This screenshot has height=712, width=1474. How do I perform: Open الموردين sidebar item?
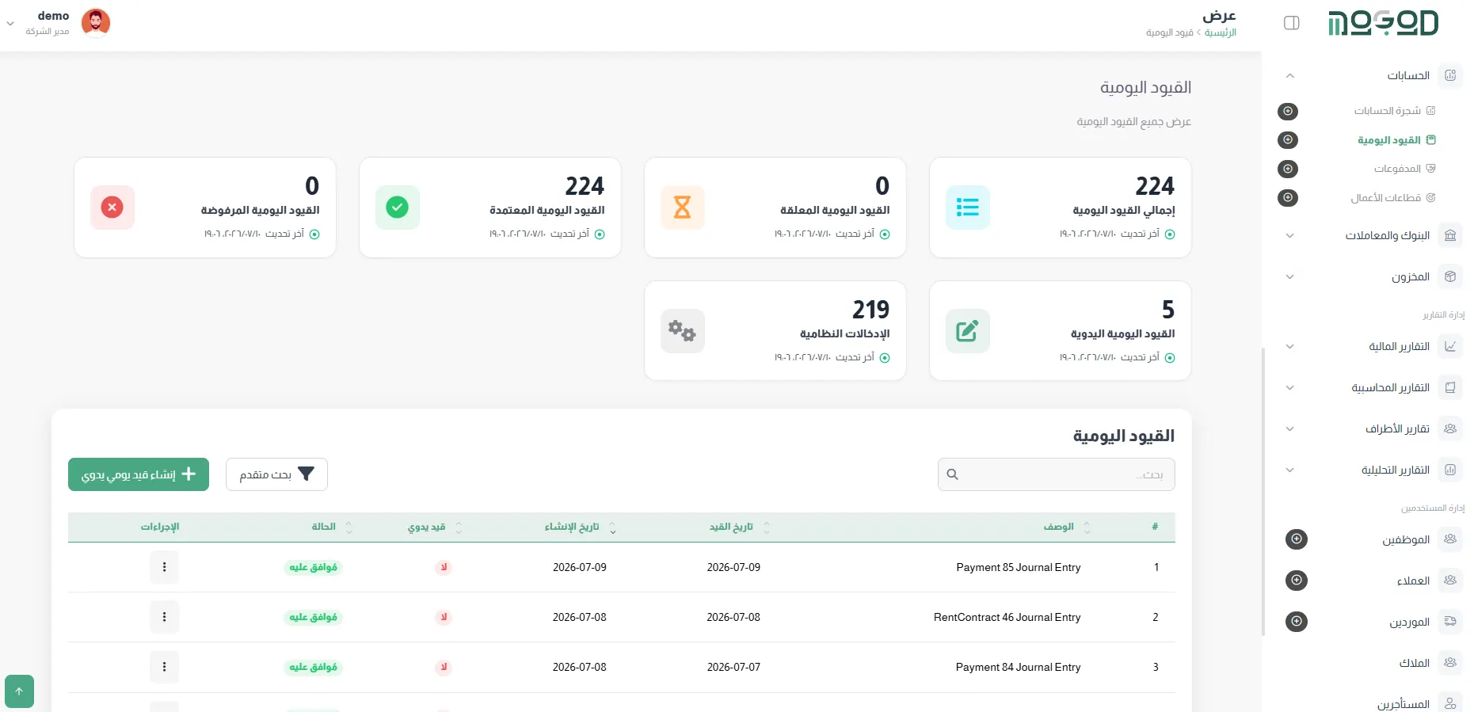pos(1409,622)
